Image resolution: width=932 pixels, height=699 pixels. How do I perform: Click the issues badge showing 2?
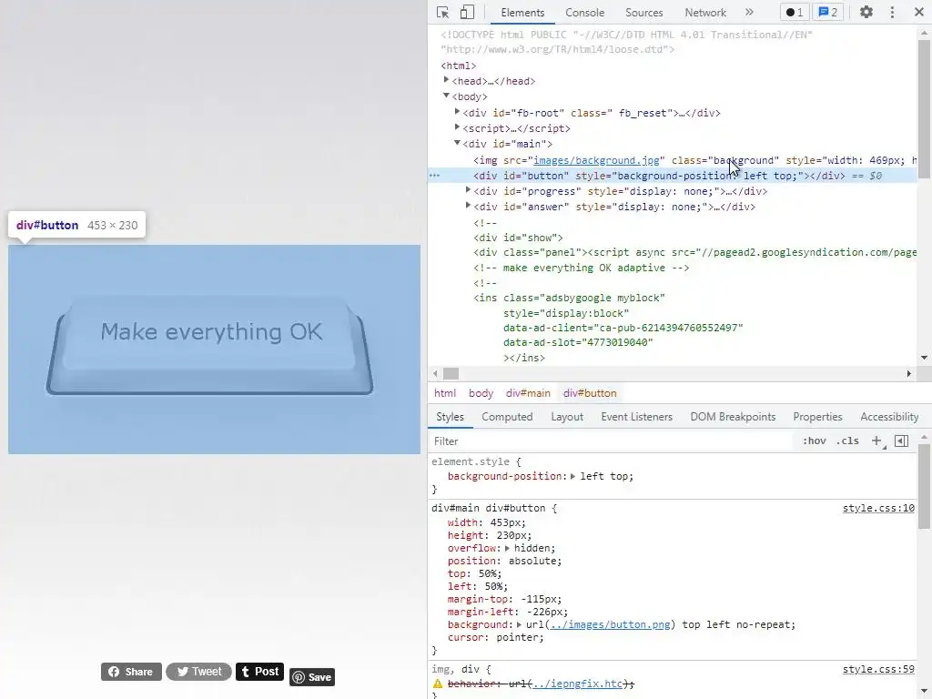pos(828,12)
